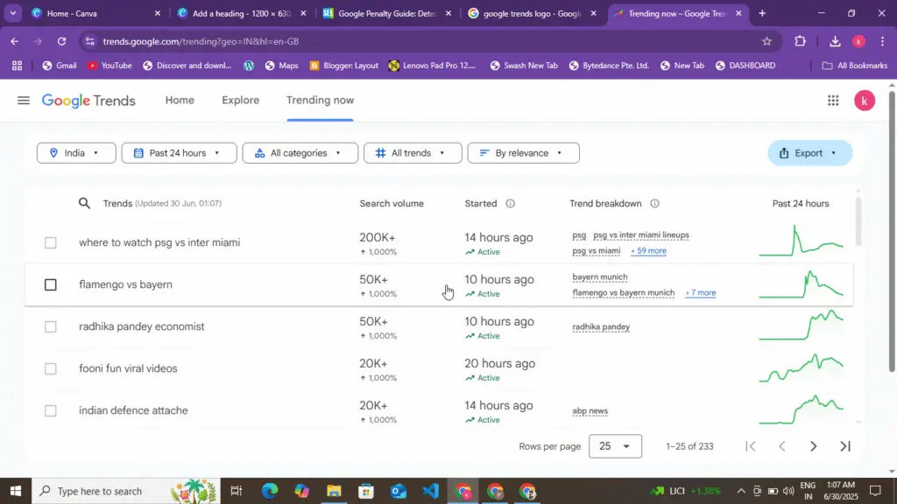Show info about Trend breakdown column

[x=654, y=203]
